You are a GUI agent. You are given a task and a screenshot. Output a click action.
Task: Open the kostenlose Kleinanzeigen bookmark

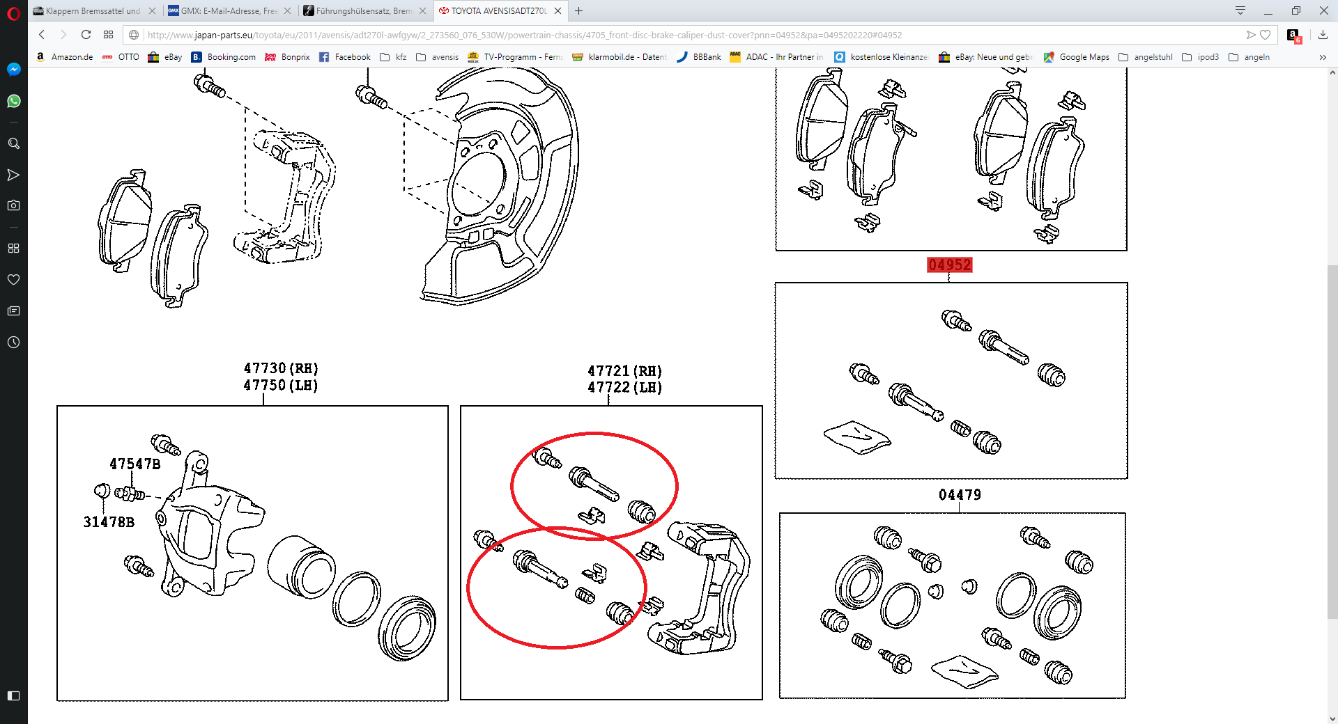(x=881, y=57)
